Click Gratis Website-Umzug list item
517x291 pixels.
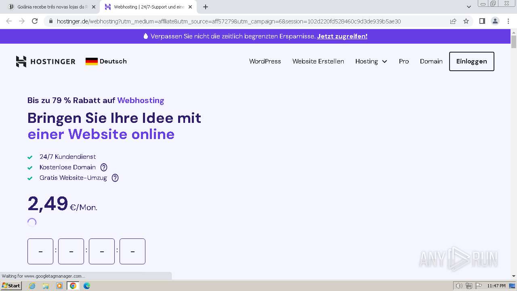point(73,177)
